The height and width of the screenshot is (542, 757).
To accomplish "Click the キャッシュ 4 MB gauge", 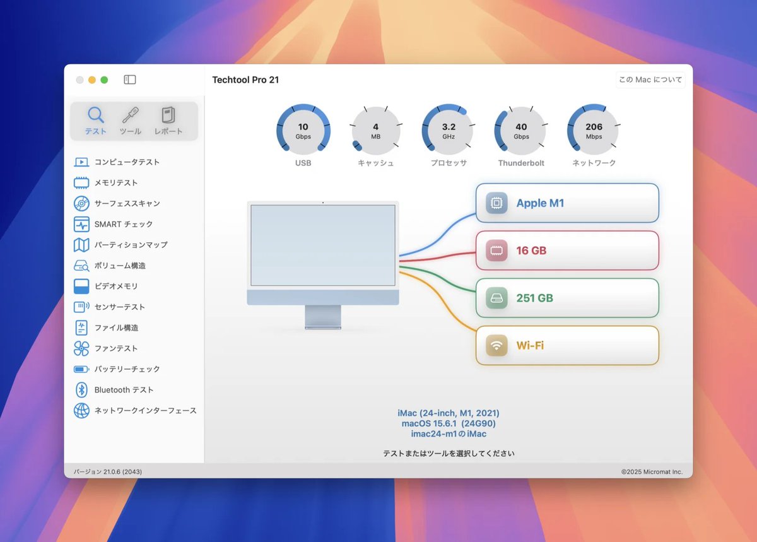I will click(x=376, y=130).
